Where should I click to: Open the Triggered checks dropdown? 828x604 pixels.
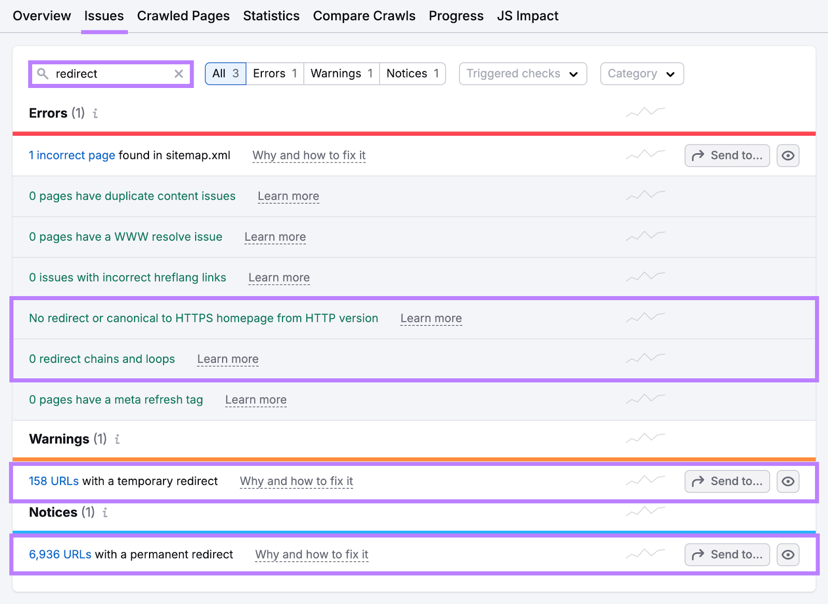click(x=522, y=73)
